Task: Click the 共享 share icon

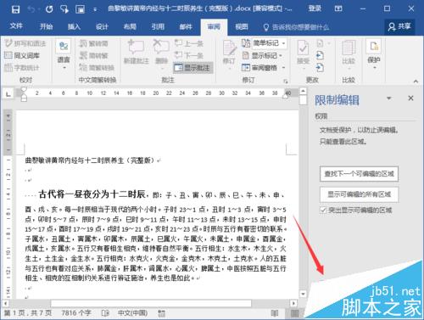Action: pos(392,27)
